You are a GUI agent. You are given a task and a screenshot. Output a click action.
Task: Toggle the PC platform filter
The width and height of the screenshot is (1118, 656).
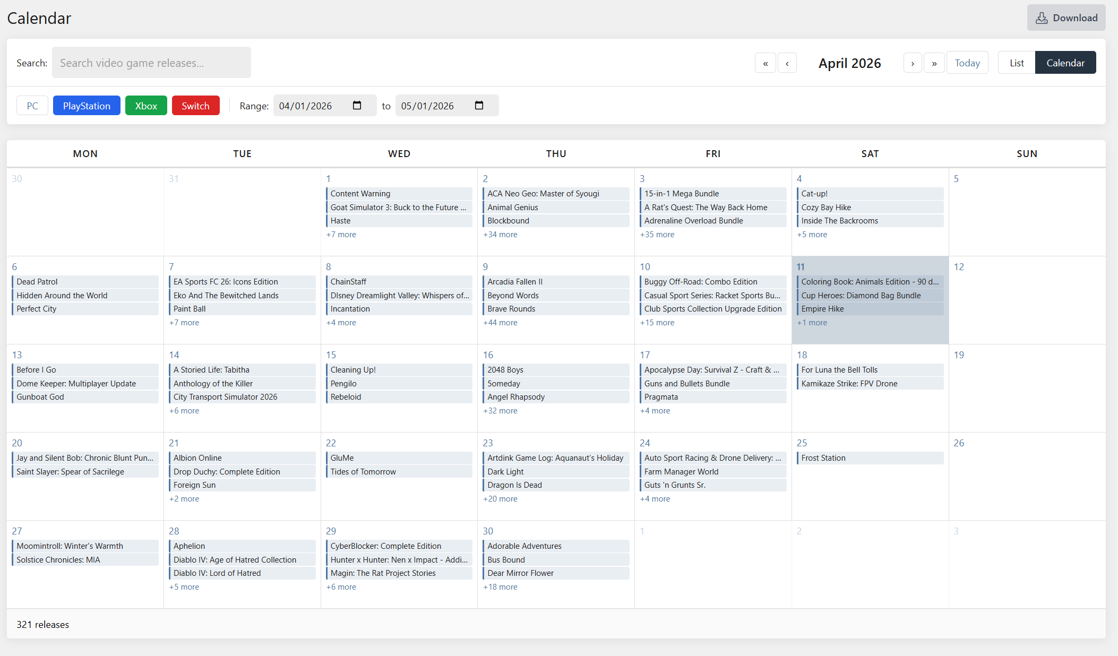(32, 106)
